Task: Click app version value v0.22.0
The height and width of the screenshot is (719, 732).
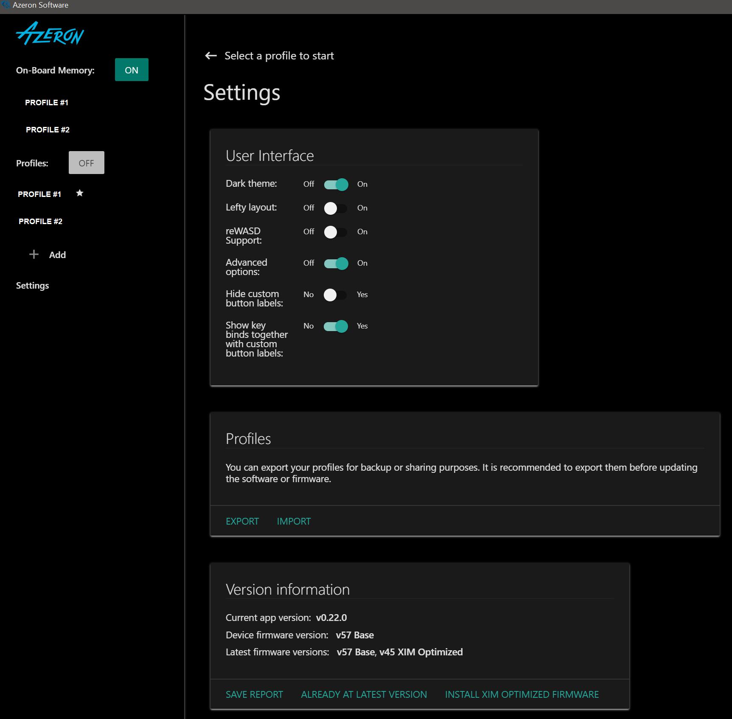Action: pos(331,618)
